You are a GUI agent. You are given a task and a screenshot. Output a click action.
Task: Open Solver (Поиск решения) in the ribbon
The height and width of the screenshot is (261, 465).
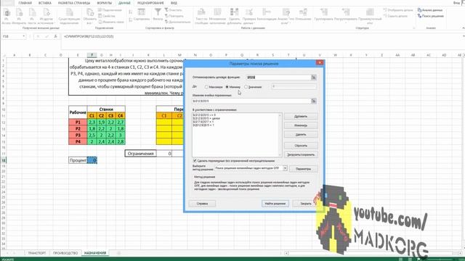(x=431, y=16)
